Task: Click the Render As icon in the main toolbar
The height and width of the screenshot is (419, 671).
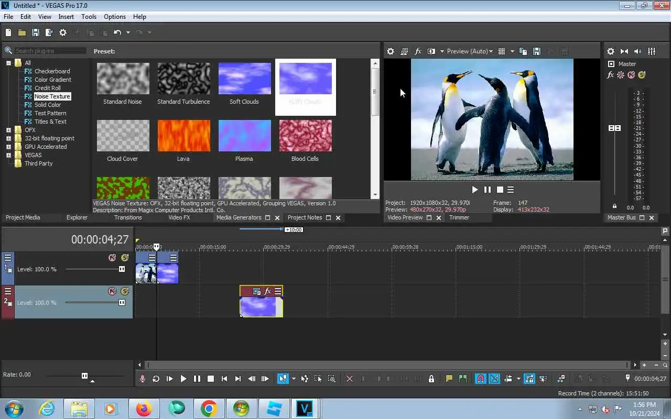Action: pos(49,32)
